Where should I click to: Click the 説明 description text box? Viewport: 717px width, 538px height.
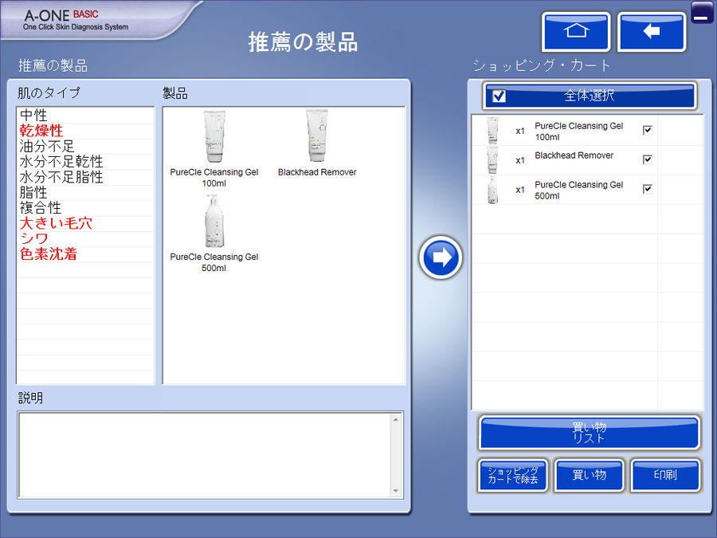point(205,455)
